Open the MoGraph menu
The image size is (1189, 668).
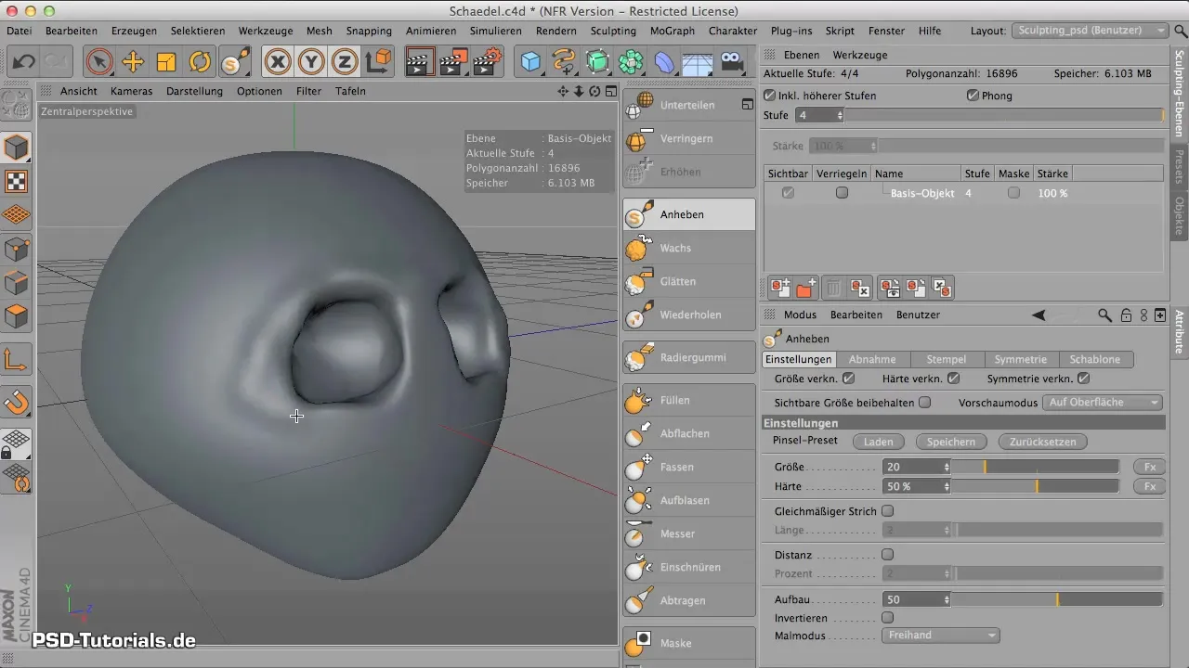[x=673, y=31]
